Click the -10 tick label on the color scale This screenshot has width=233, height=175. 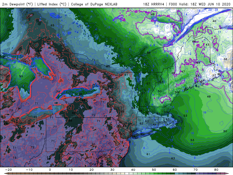pos(29,170)
